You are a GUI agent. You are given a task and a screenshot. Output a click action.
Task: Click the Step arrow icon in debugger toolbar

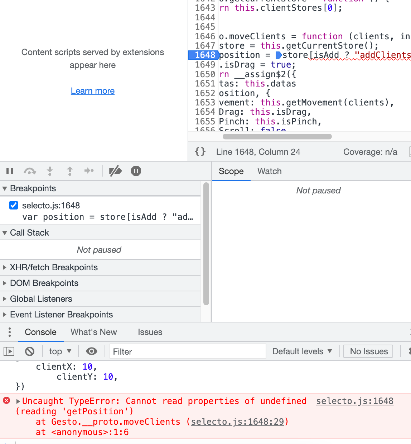tap(89, 171)
